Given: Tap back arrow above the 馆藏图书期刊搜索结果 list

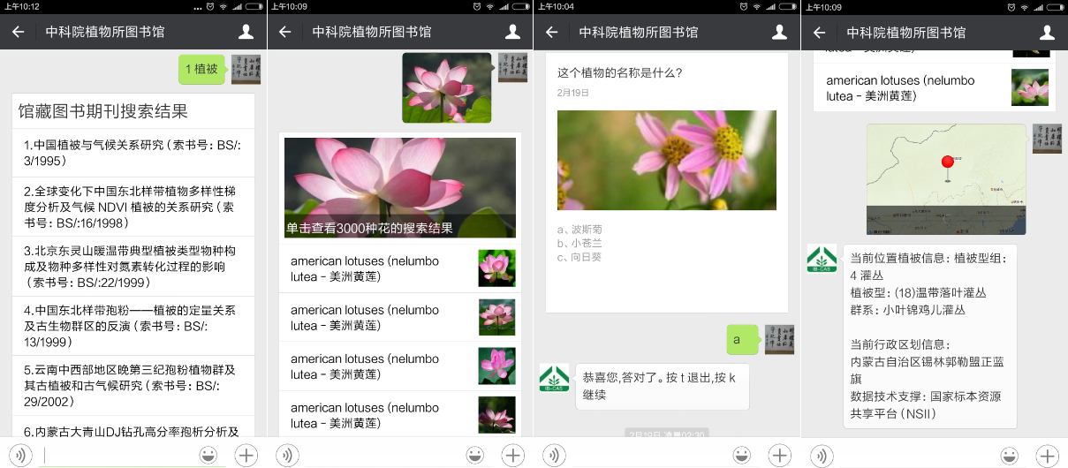Looking at the screenshot, I should tap(18, 33).
